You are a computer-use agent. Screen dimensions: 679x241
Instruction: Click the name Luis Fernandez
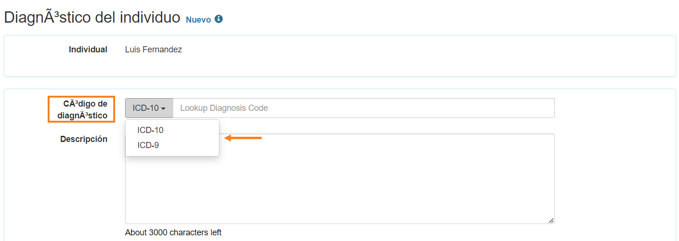(153, 50)
